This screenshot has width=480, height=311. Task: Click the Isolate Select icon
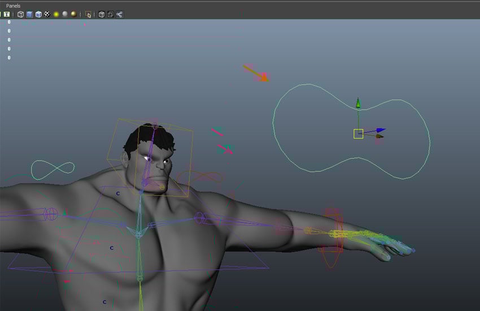(89, 14)
